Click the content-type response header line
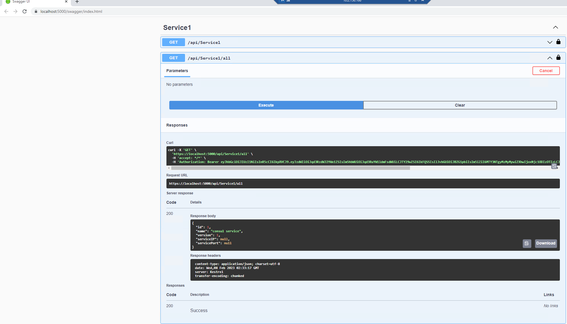567x324 pixels. [x=237, y=264]
